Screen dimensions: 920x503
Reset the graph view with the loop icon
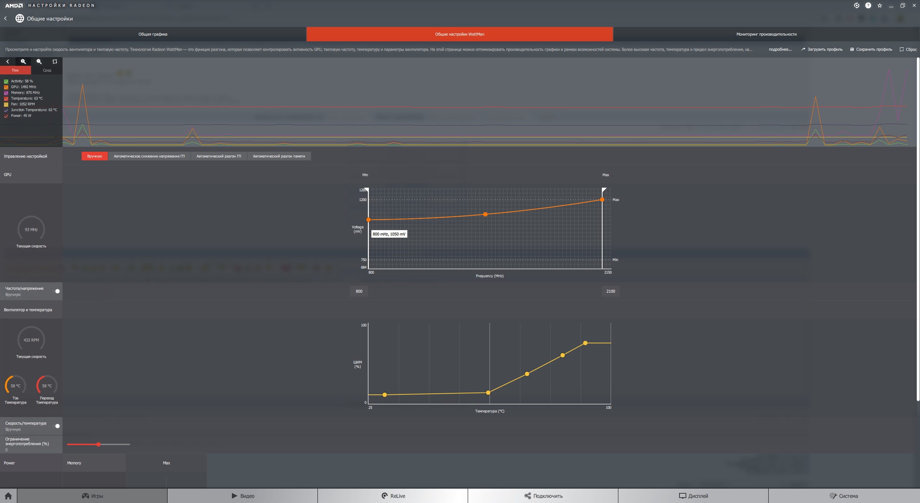coord(55,61)
